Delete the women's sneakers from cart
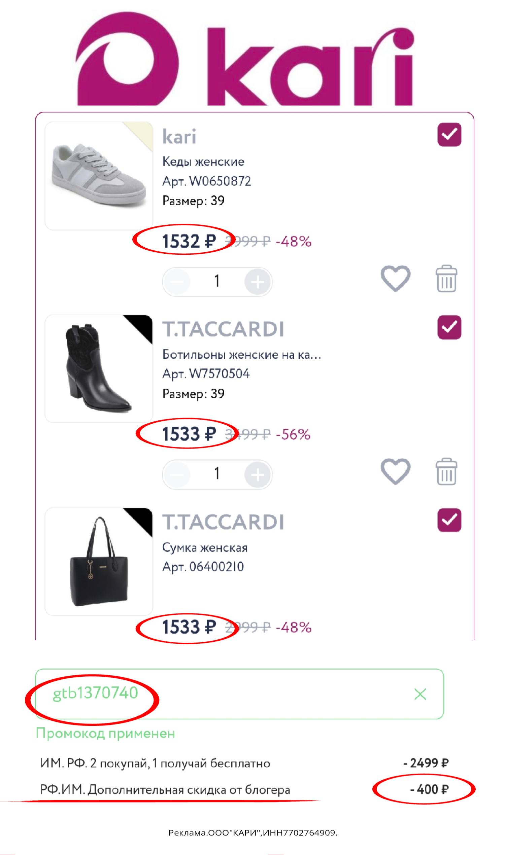The image size is (505, 855). [x=446, y=279]
